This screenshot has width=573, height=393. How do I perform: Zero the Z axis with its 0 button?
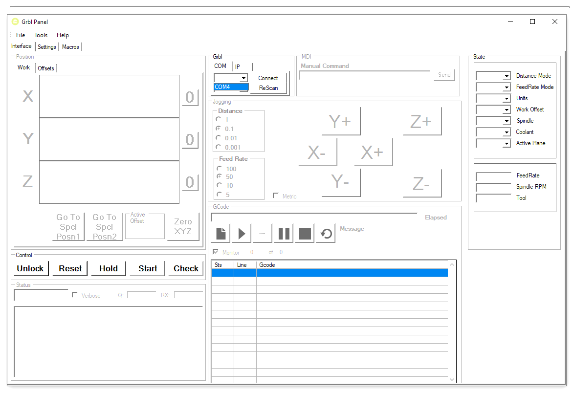(190, 183)
